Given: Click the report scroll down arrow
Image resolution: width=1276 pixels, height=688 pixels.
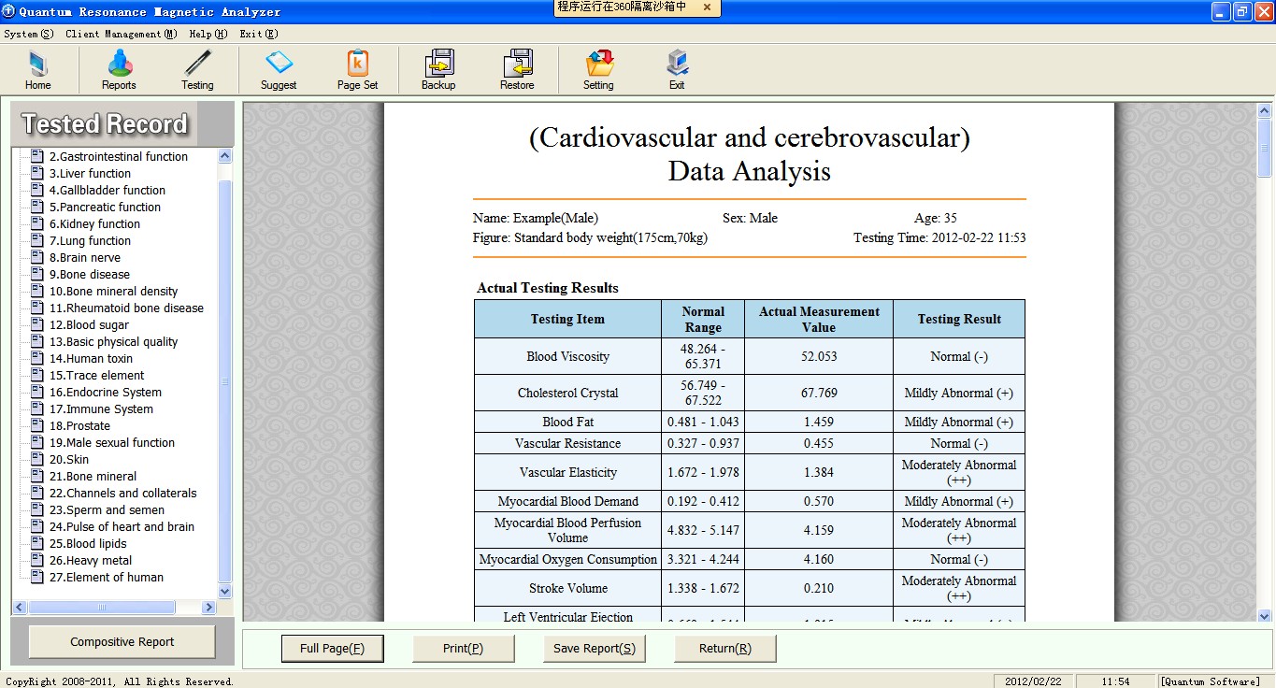Looking at the screenshot, I should click(x=1264, y=615).
